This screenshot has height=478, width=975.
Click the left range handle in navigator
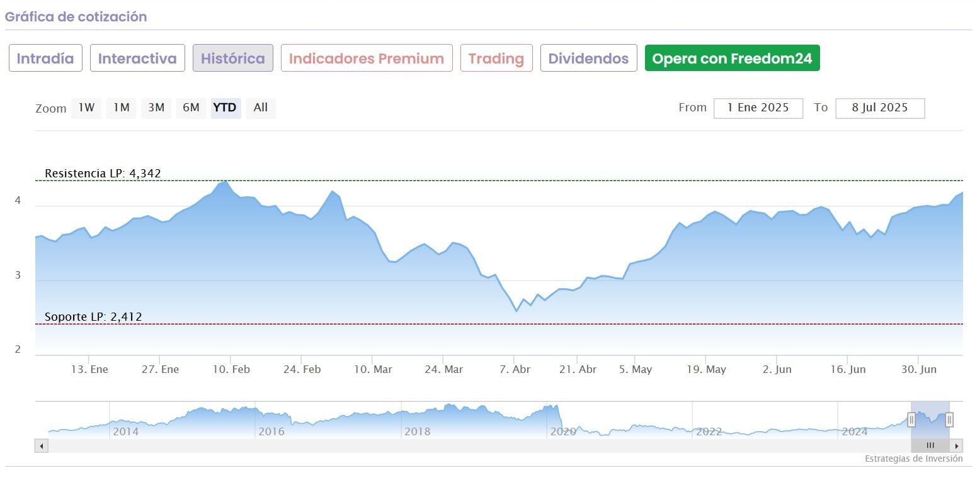pos(911,420)
